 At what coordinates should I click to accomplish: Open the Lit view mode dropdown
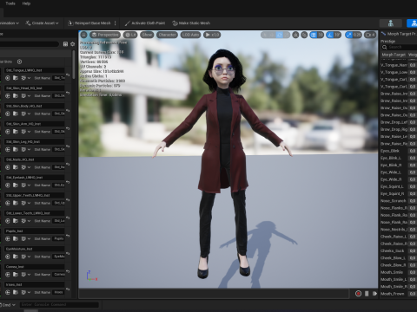pos(130,35)
